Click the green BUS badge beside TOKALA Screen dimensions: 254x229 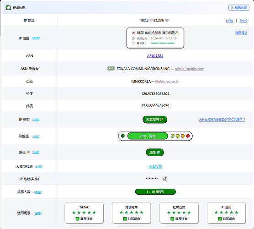[111, 69]
